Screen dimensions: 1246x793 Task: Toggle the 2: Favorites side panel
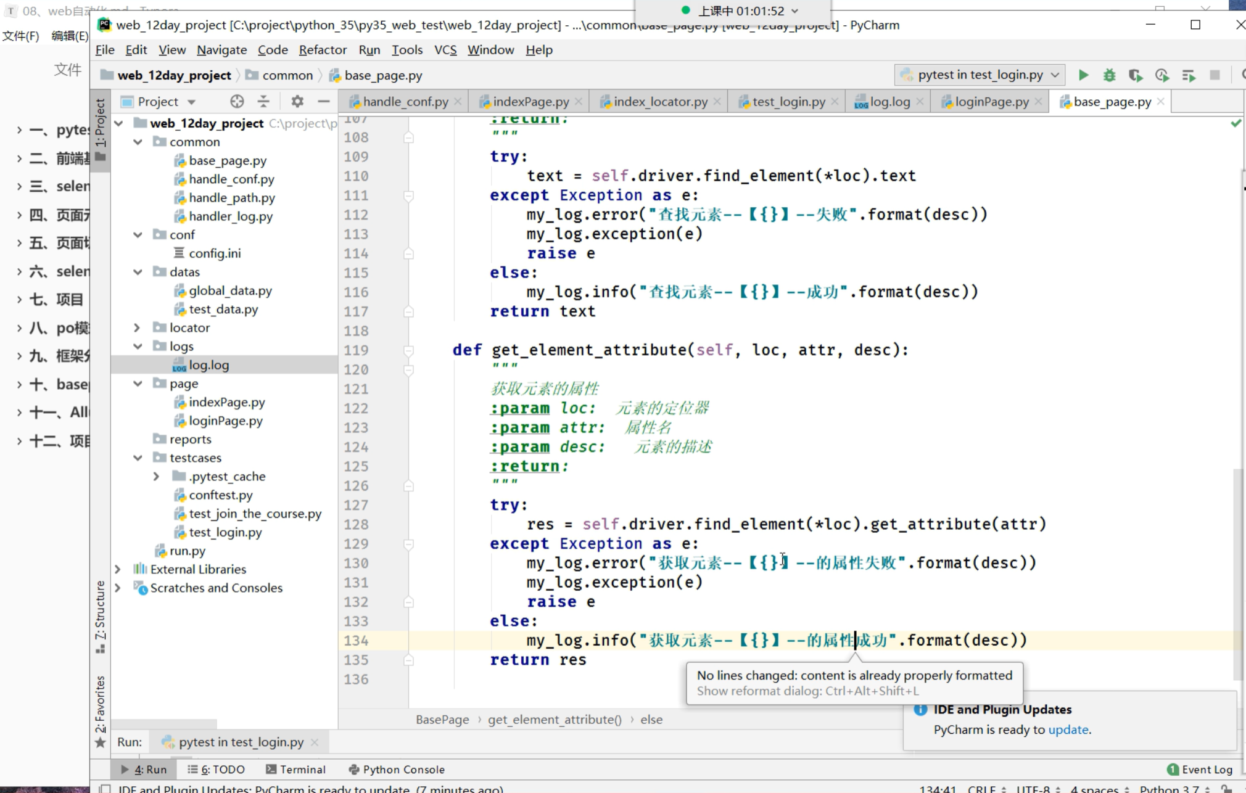point(100,703)
